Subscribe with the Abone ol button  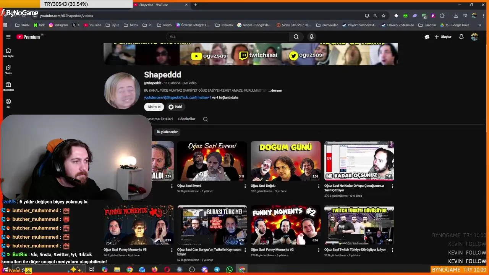(154, 107)
